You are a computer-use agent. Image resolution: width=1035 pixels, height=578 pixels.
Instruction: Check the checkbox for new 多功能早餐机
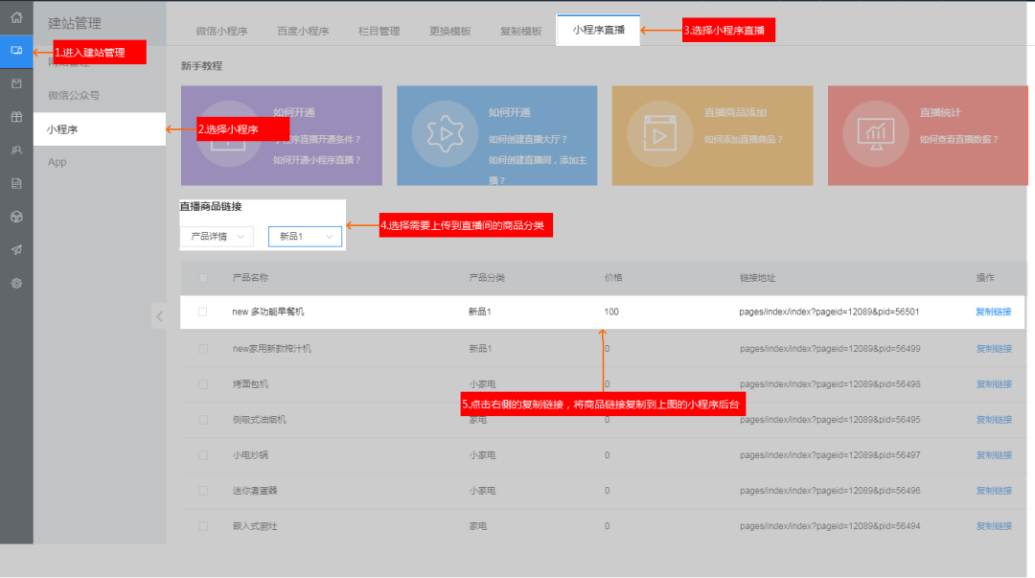pos(203,312)
